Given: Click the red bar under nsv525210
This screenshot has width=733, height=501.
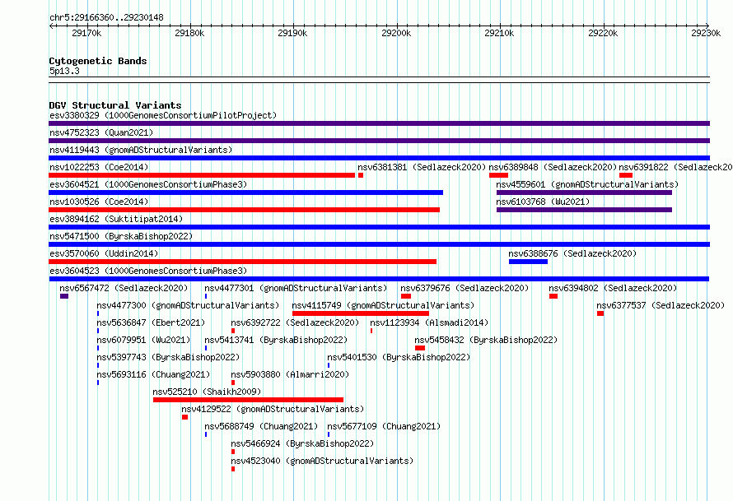Looking at the screenshot, I should coord(248,400).
